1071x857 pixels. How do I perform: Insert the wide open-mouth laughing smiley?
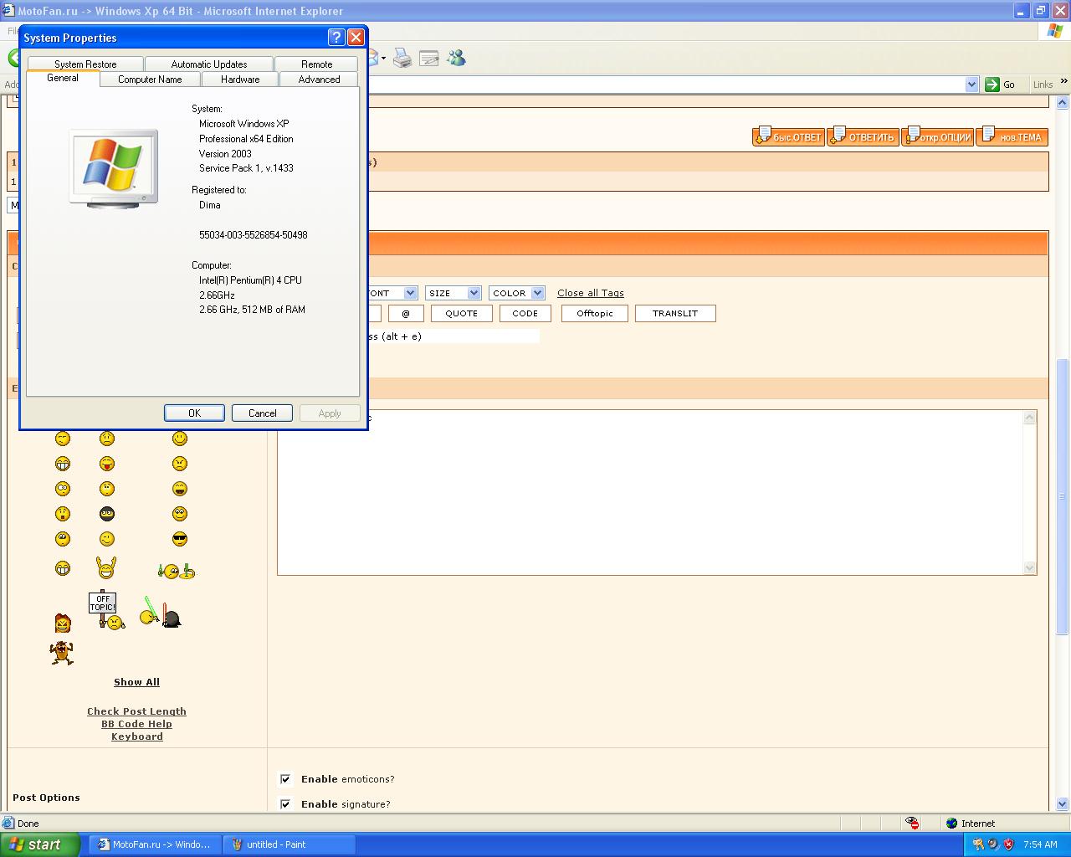180,489
